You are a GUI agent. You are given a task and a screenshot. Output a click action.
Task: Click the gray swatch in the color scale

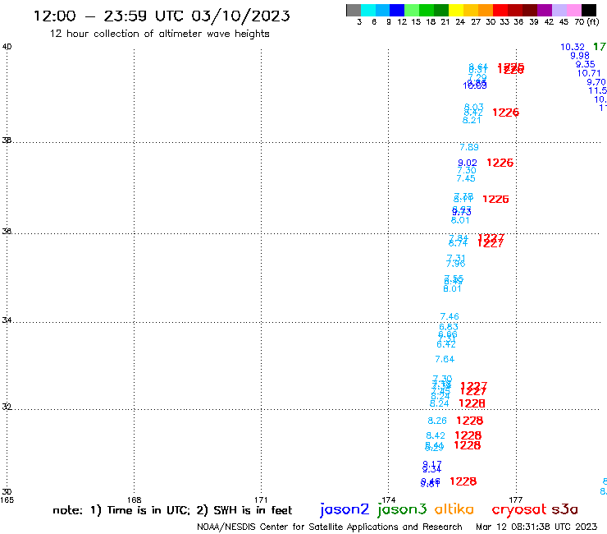354,10
